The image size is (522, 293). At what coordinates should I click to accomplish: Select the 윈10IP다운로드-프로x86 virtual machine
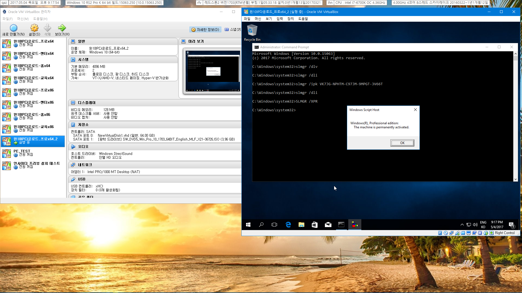click(x=33, y=92)
